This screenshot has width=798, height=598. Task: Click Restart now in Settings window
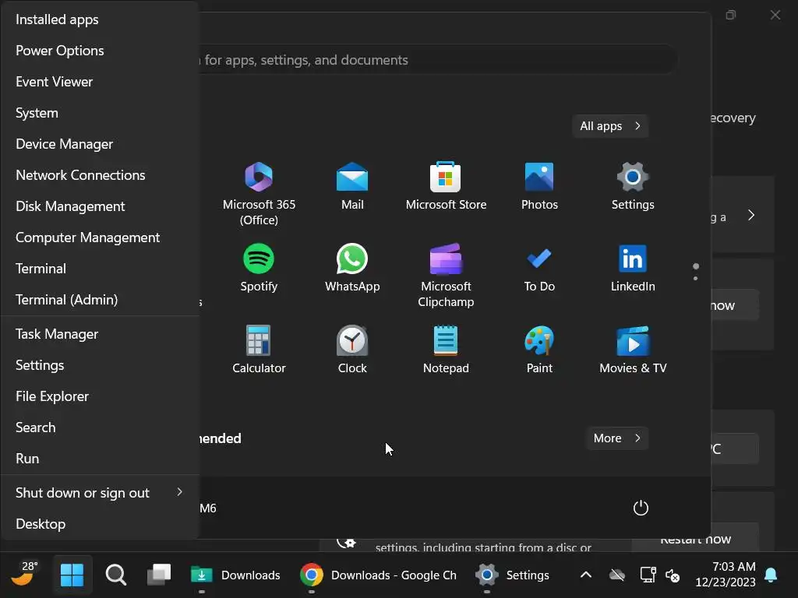tap(695, 539)
